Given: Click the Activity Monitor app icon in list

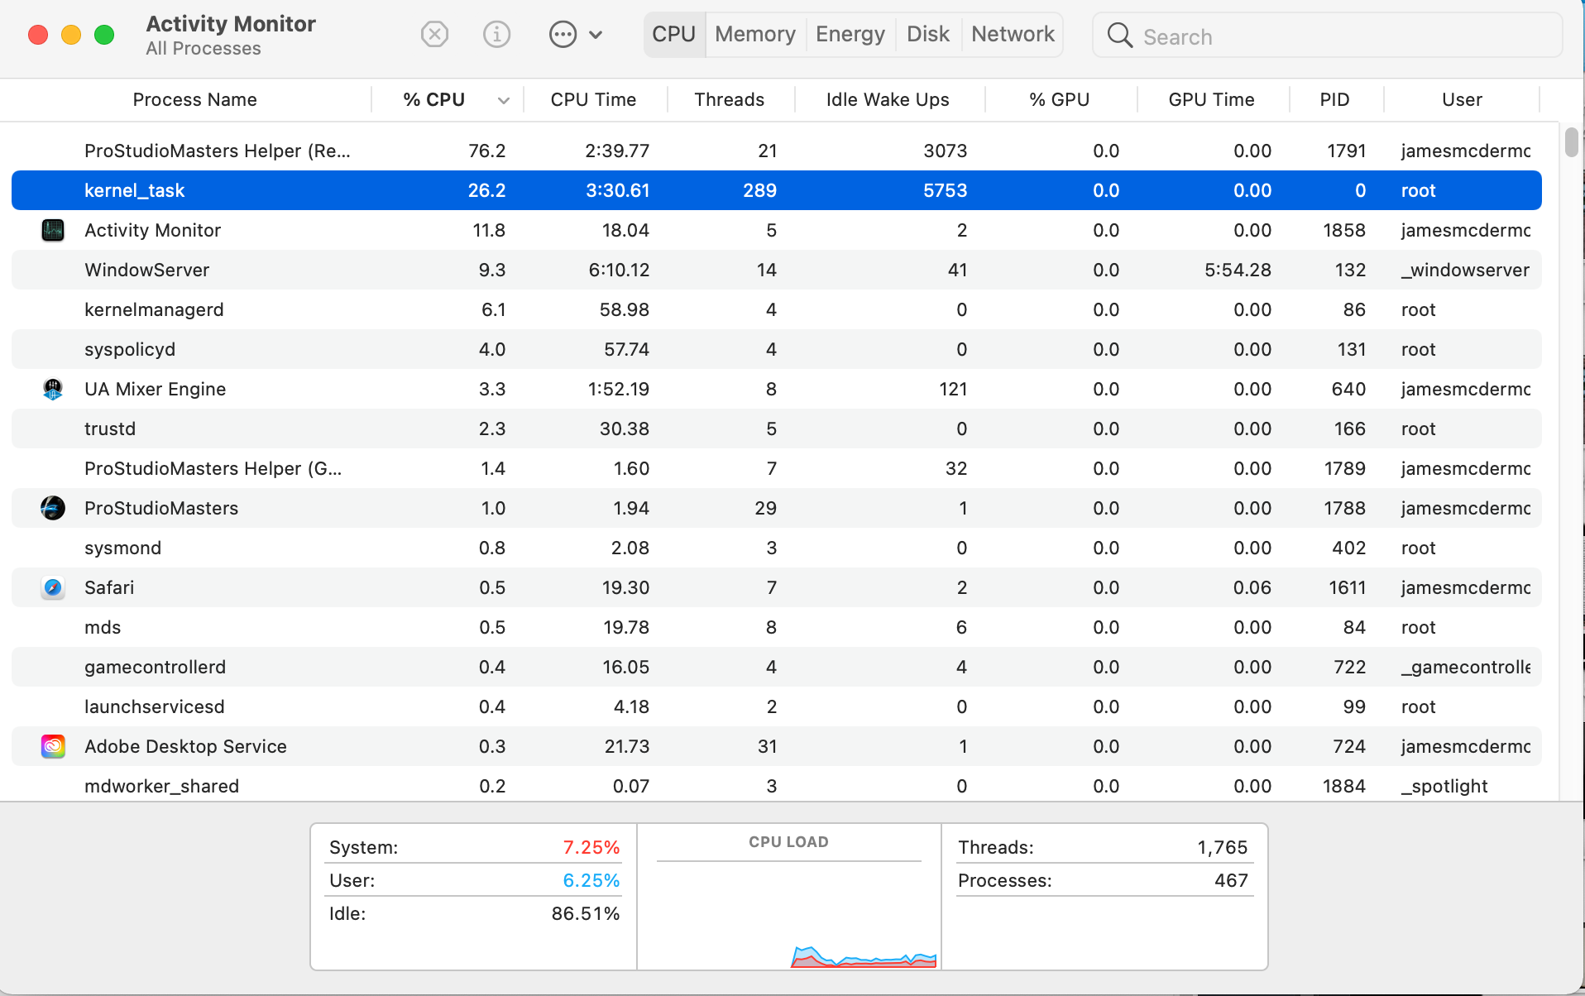Looking at the screenshot, I should coord(53,230).
